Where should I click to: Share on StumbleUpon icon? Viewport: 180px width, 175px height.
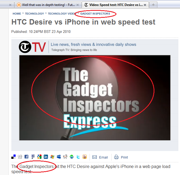click(72, 157)
